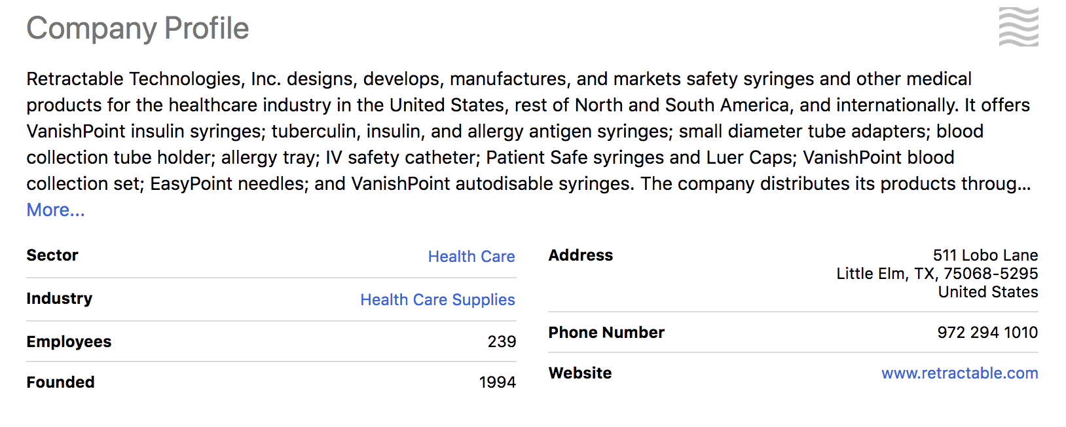Select the founded year 1994
The image size is (1066, 427).
coord(497,382)
